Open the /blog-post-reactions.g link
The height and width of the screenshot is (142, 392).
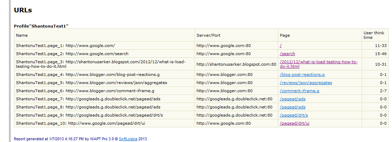[302, 75]
